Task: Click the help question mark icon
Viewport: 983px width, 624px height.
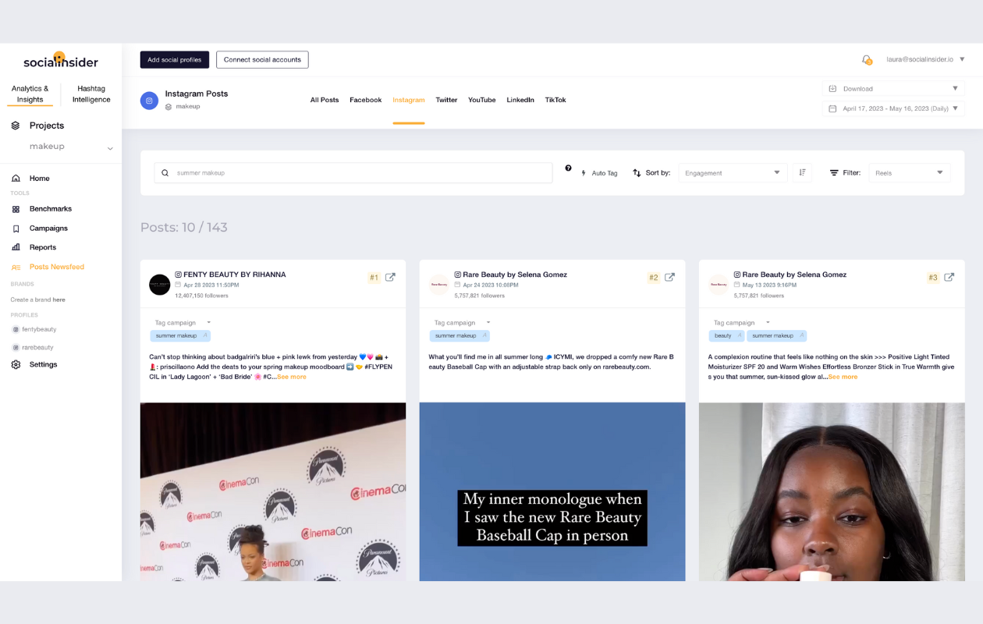Action: 568,168
